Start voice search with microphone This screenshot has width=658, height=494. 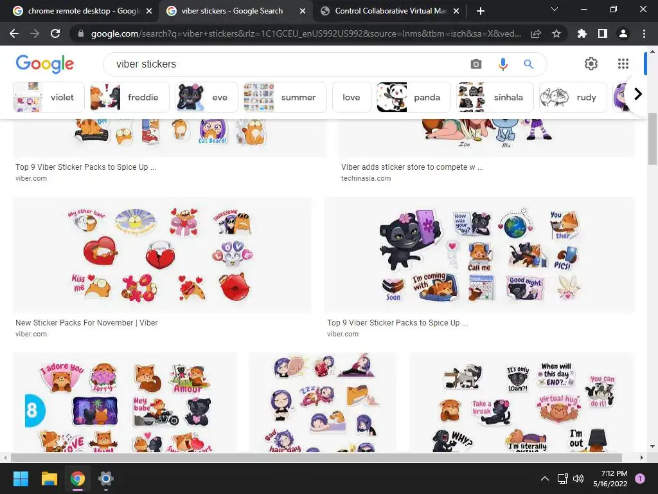pos(502,64)
